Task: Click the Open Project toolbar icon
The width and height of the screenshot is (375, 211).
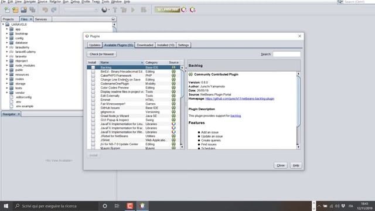Action: coord(24,10)
